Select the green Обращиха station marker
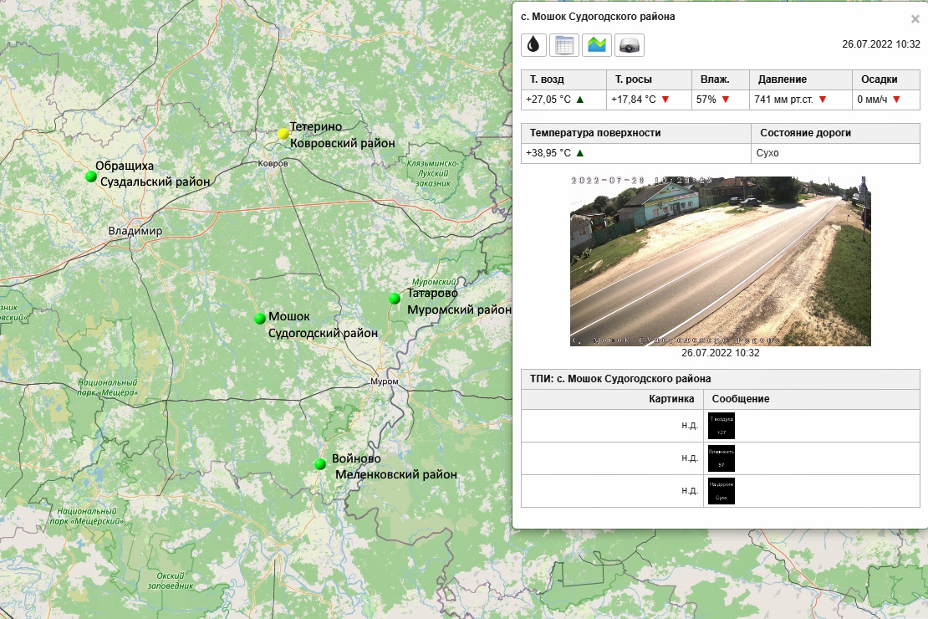The image size is (928, 619). pyautogui.click(x=90, y=176)
